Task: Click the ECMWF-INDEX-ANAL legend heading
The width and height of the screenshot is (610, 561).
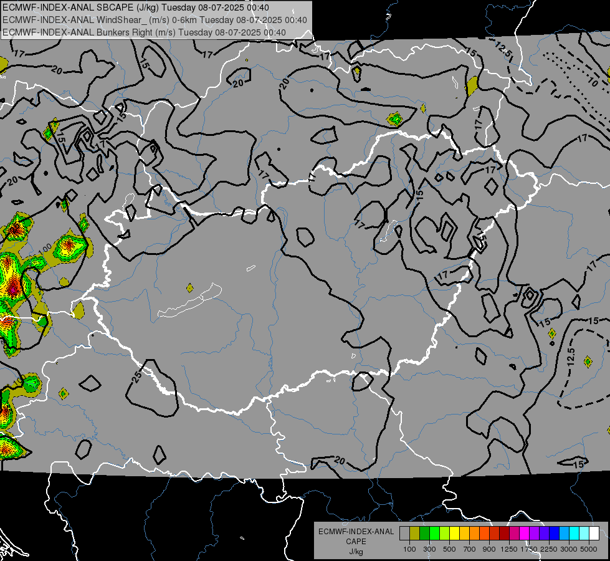Action: (x=356, y=532)
